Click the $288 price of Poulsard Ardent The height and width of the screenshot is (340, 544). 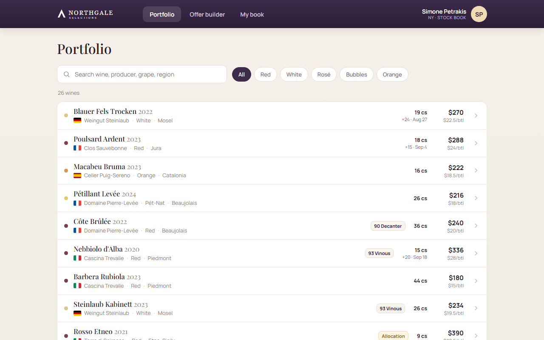point(456,140)
